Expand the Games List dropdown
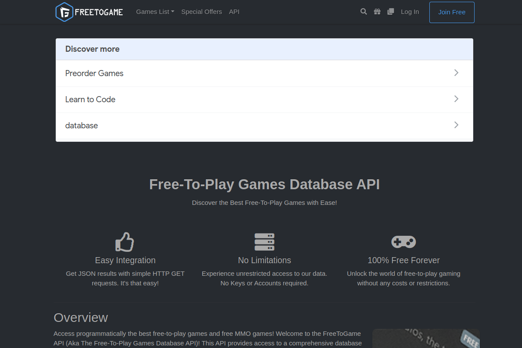522x348 pixels. click(x=155, y=12)
